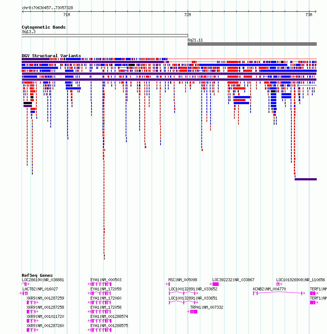Select the gray 8q21.11 cytoband bar
Image resolution: width=327 pixels, height=334 pixels.
[252, 44]
